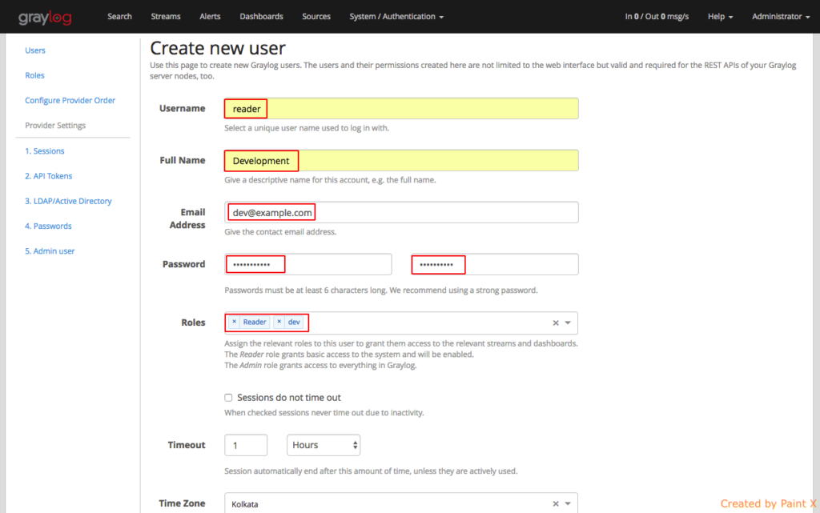Open LDAP/Active Directory configuration

70,201
